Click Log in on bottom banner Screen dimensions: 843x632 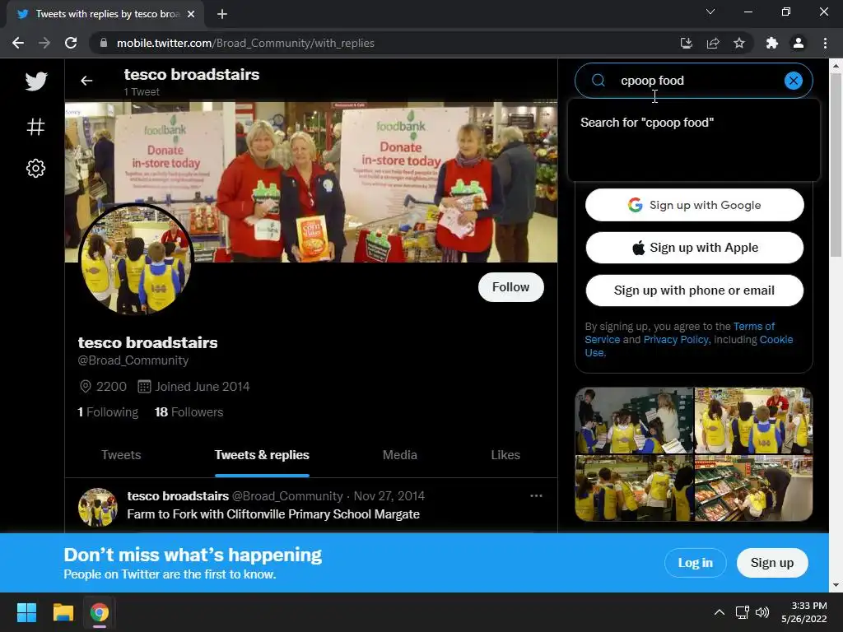695,563
